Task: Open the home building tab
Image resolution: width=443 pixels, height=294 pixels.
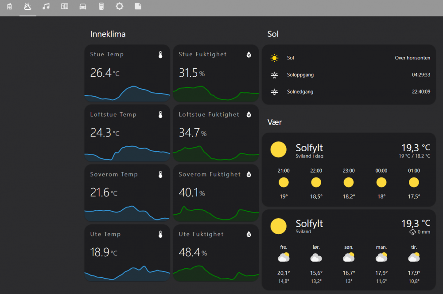Action: pyautogui.click(x=9, y=6)
